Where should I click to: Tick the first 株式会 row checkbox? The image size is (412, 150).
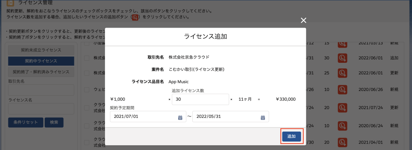87,58
